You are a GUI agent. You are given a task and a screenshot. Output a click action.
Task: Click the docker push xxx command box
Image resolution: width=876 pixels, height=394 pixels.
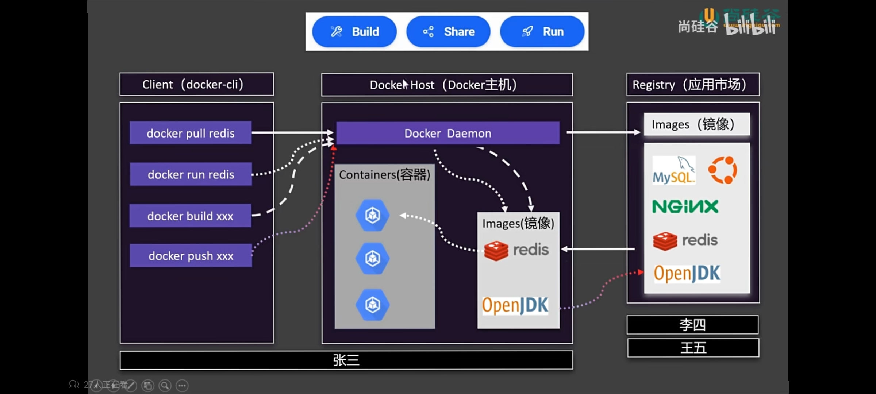[191, 256]
